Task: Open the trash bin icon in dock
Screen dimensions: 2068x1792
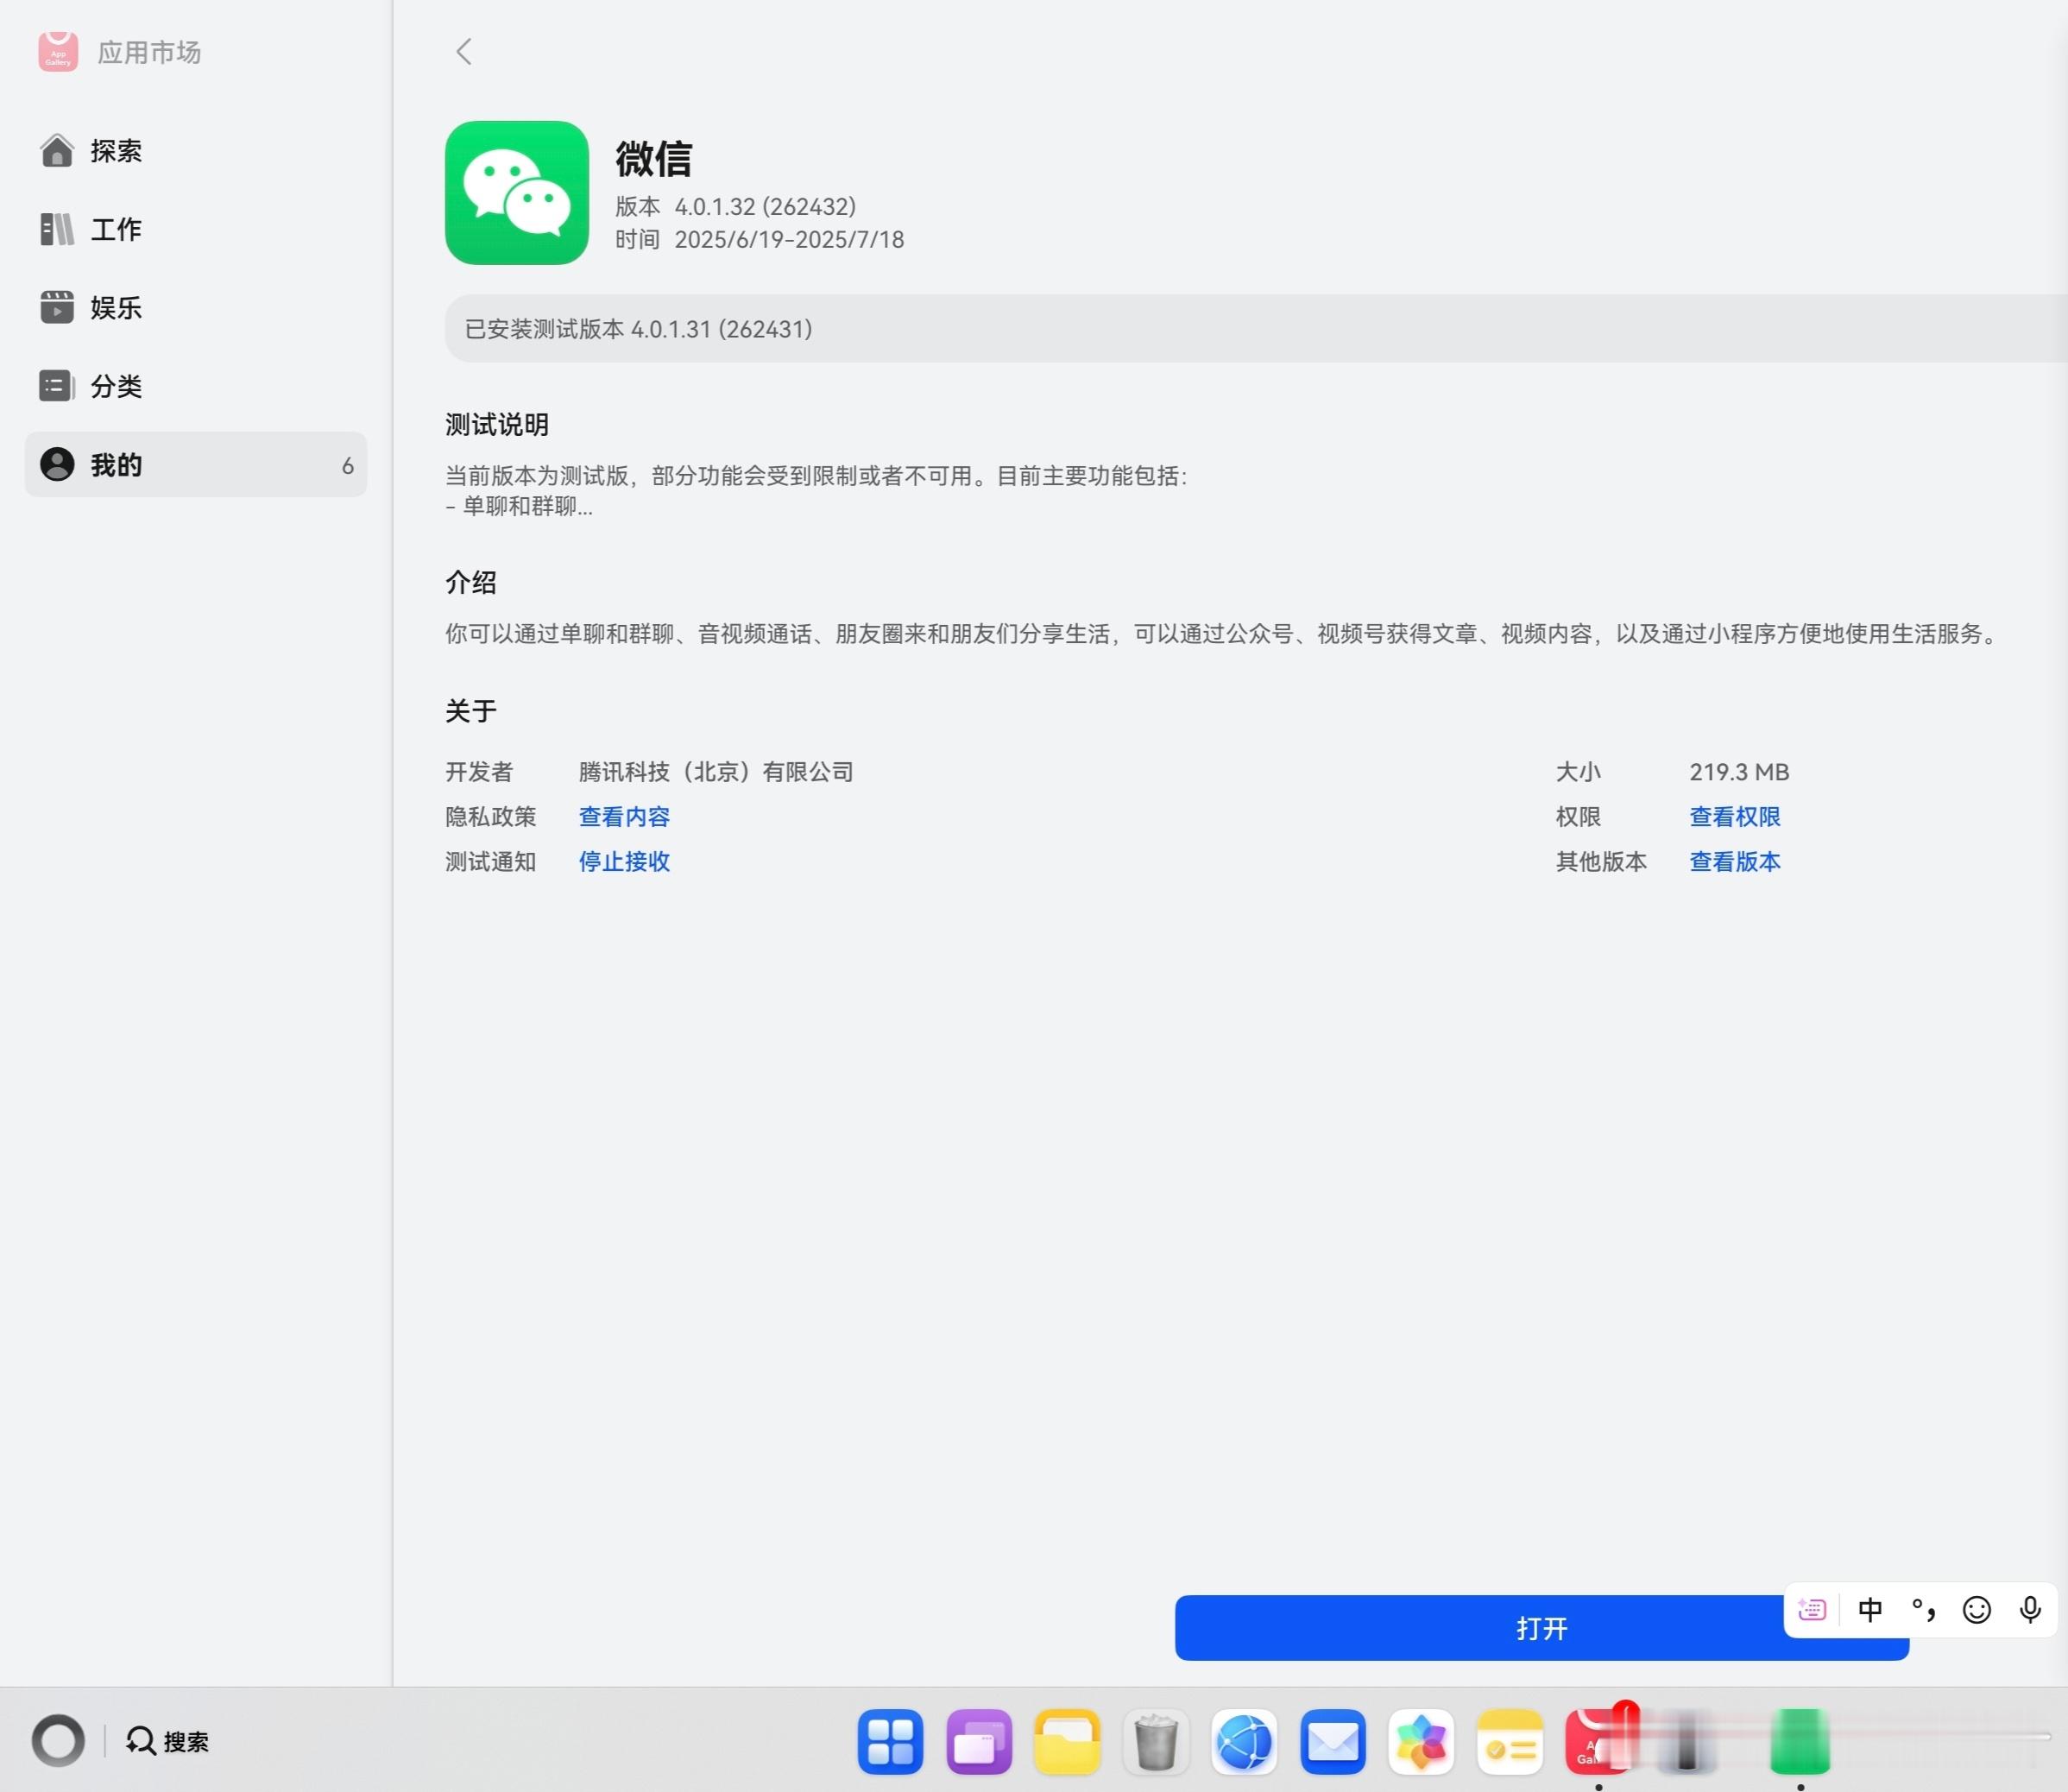Action: click(1156, 1742)
